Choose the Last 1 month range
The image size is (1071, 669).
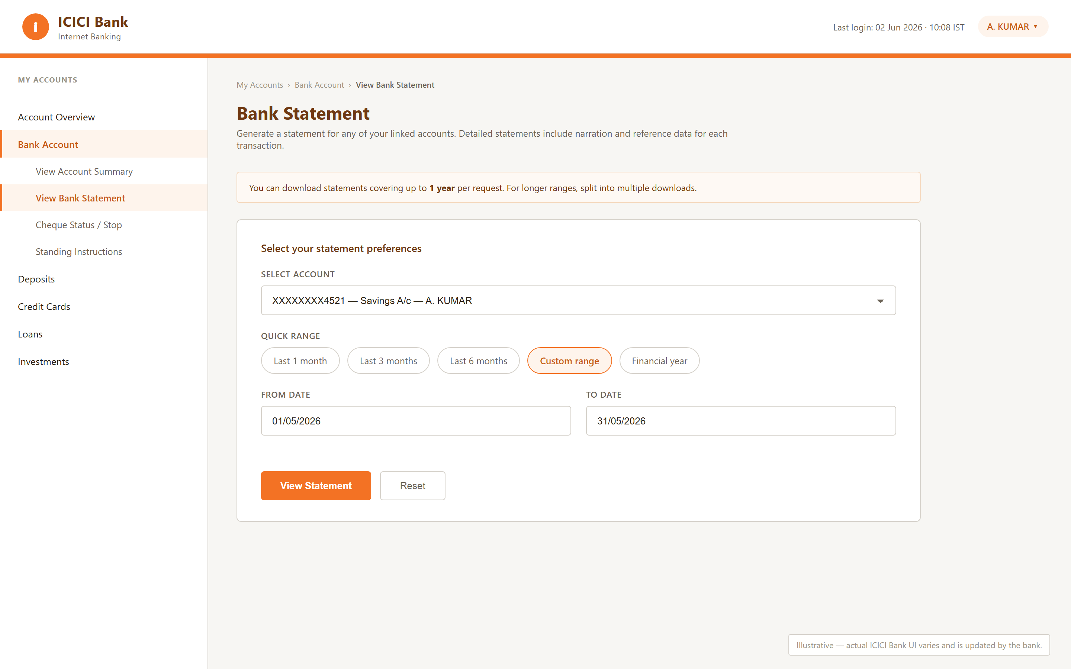coord(300,361)
